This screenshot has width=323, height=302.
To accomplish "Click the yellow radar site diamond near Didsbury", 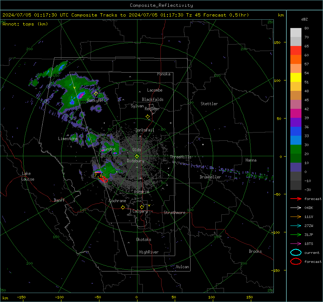I will point(137,157).
